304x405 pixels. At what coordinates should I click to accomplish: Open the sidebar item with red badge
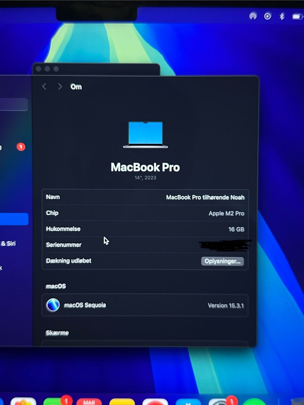[x=13, y=147]
